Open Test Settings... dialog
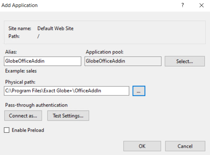Screen dimensions: 210x155 (x=68, y=116)
